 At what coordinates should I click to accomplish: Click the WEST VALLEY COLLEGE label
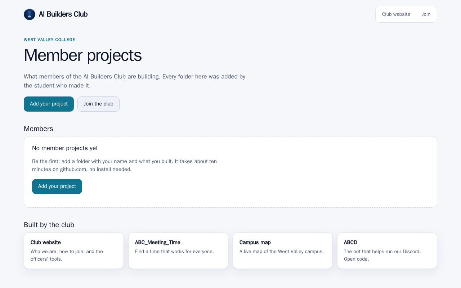coord(49,40)
